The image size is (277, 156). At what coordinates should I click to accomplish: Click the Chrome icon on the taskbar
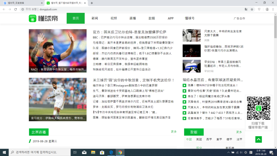coord(120,152)
